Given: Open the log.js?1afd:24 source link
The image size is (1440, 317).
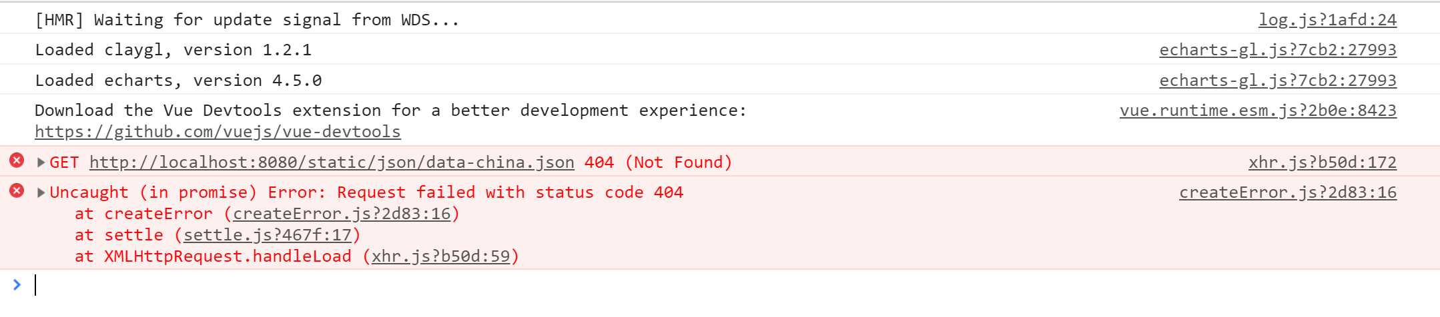Looking at the screenshot, I should point(1327,20).
